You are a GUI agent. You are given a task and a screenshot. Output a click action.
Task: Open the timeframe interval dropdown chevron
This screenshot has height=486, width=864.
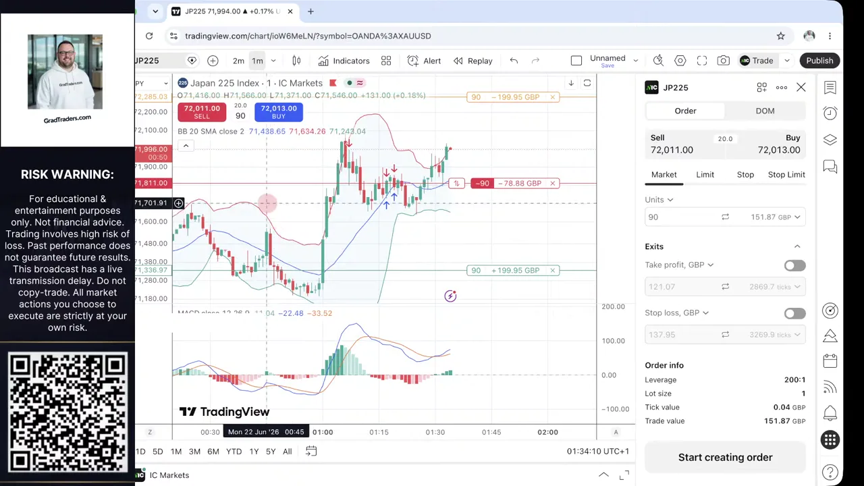tap(273, 61)
